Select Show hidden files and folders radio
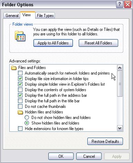 [x=27, y=123]
